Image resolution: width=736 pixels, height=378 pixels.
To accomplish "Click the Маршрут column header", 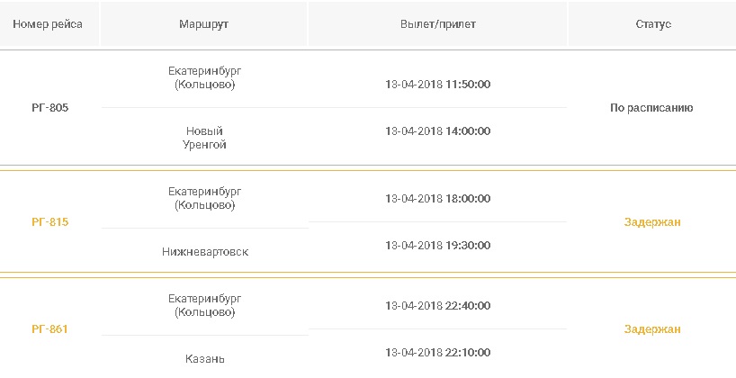I will tap(204, 24).
